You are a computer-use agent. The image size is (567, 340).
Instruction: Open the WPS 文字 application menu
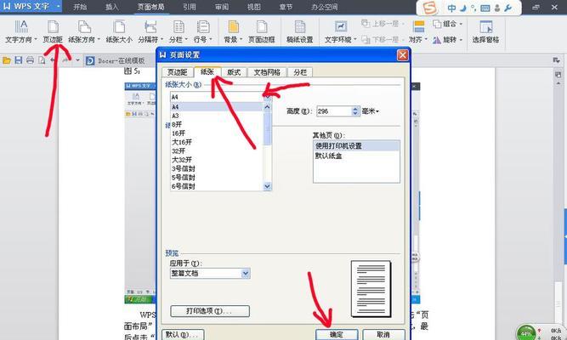tap(31, 7)
